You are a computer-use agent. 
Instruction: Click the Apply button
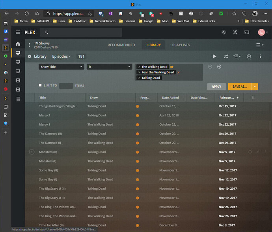coord(216,87)
